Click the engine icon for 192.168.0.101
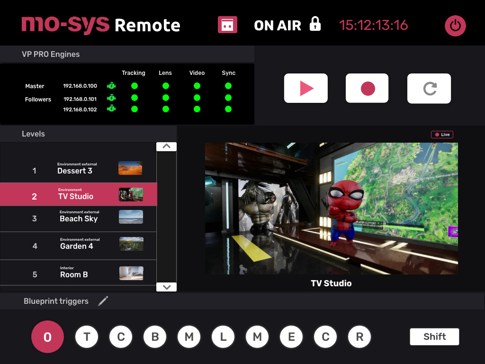485x364 pixels. [x=111, y=98]
